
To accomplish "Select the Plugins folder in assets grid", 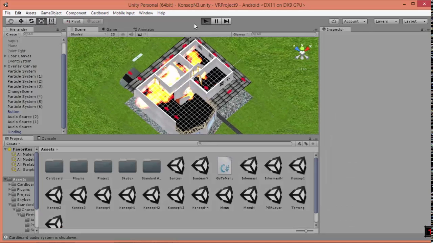I will tap(78, 168).
